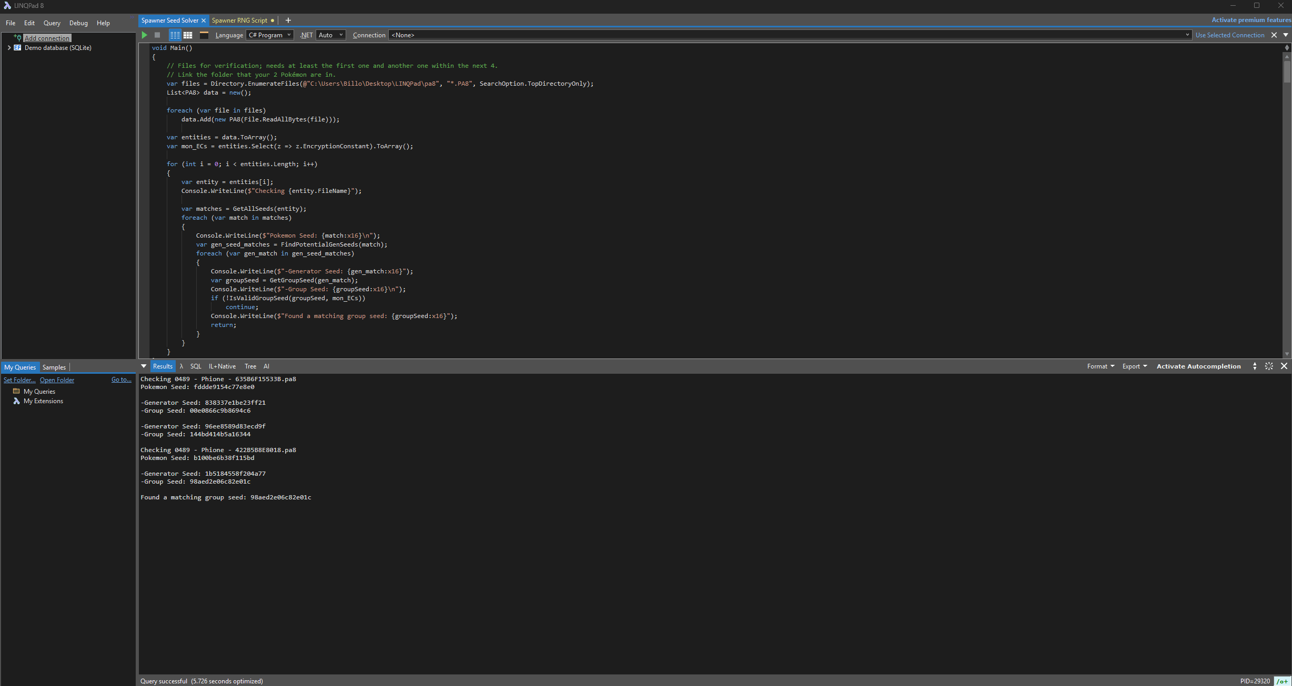
Task: Open the Query menu
Action: 52,23
